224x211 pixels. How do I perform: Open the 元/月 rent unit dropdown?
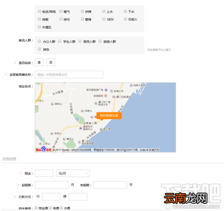tap(73, 173)
